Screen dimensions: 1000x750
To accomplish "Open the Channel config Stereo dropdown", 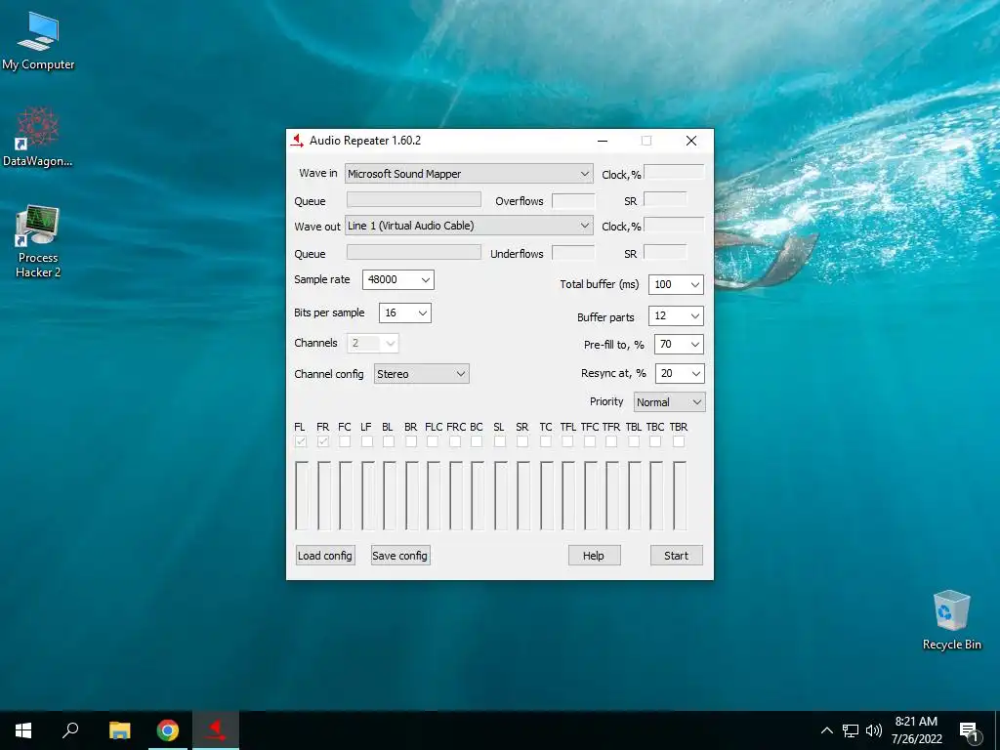I will tap(421, 374).
